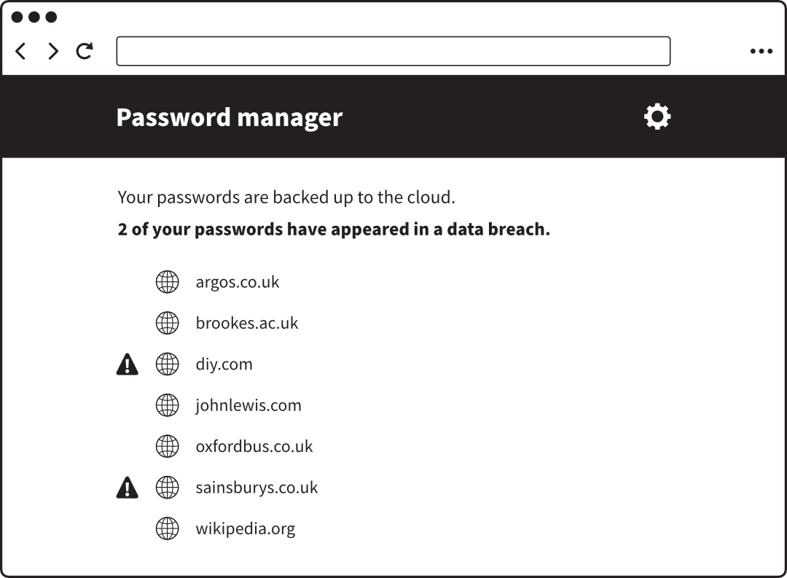
Task: Click the browser back arrow
Action: 21,51
